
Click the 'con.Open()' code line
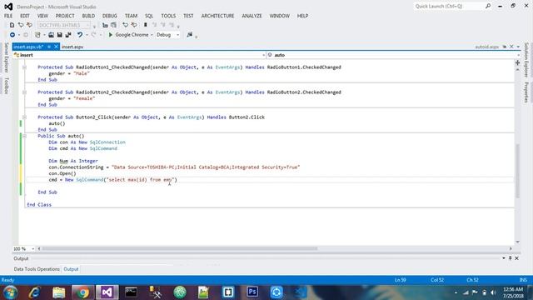[62, 173]
